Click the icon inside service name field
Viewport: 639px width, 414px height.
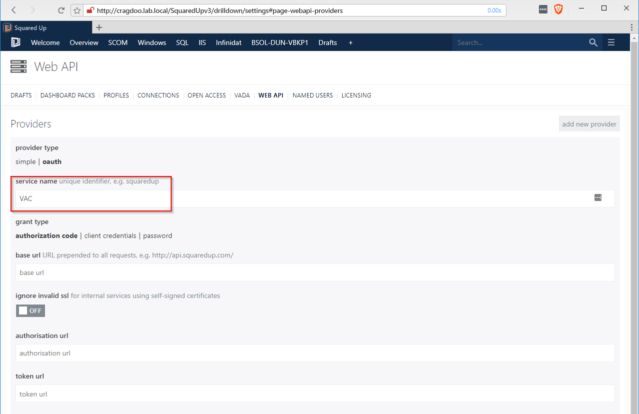click(x=598, y=198)
